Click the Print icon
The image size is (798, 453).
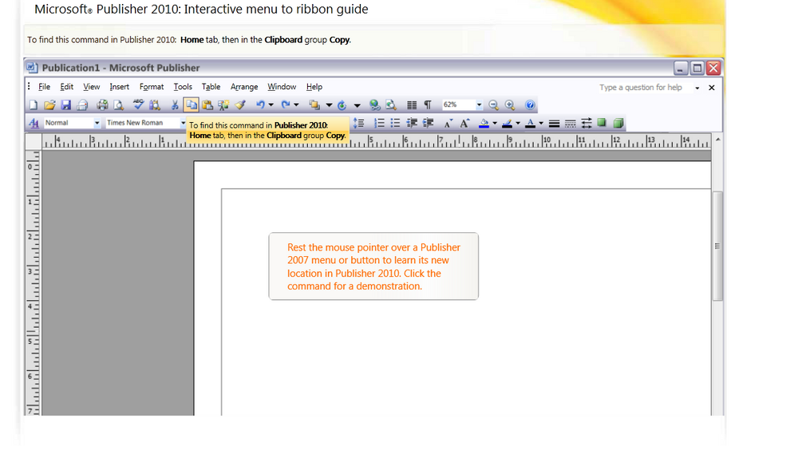(102, 105)
